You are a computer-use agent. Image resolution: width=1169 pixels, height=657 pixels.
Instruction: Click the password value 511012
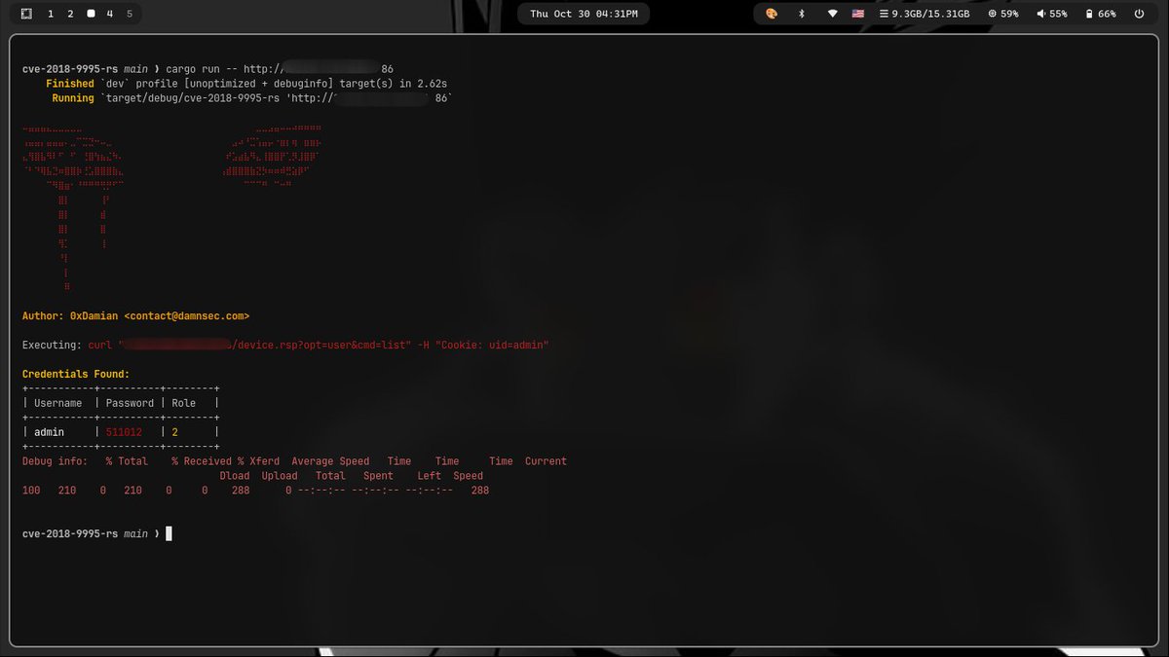[x=124, y=432]
